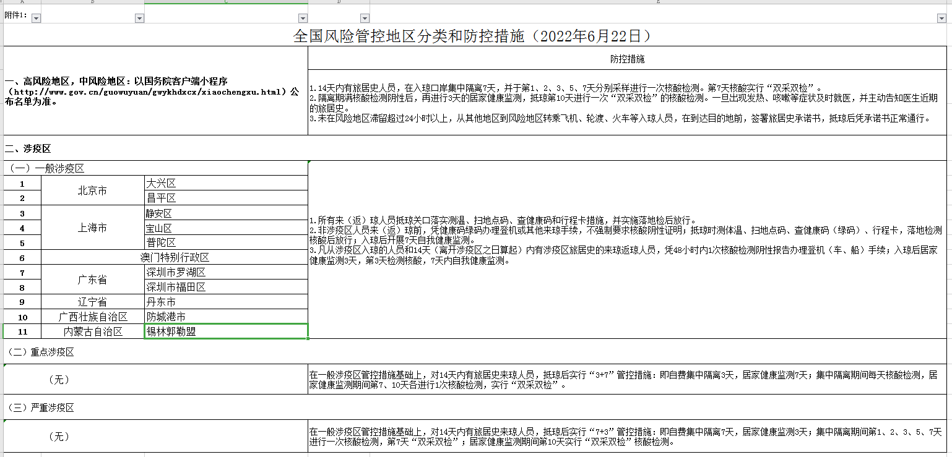
Task: Click the 澳门特别行政区 cell
Action: coord(175,257)
